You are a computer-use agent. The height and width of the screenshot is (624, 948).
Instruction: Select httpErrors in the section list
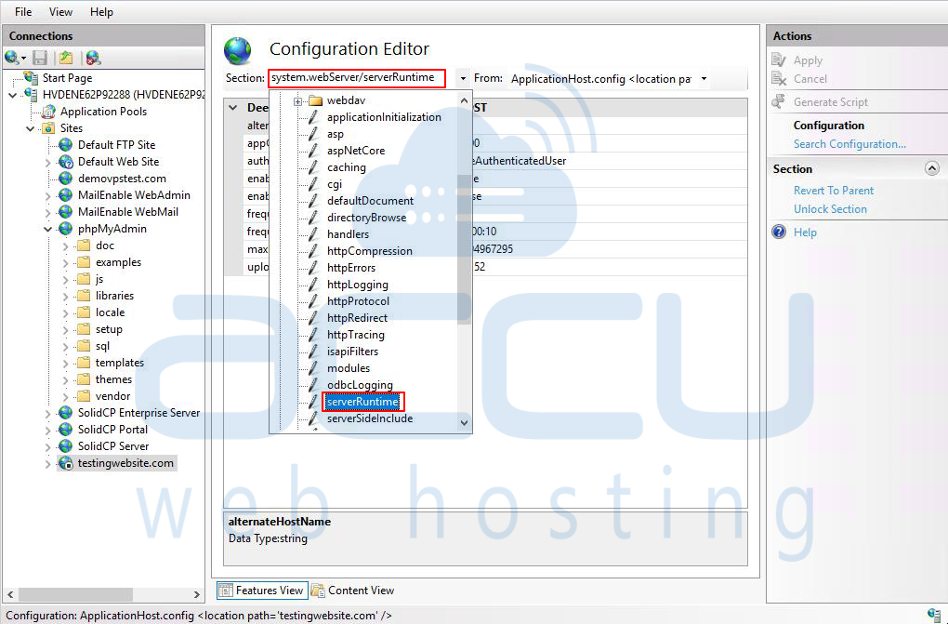tap(350, 268)
